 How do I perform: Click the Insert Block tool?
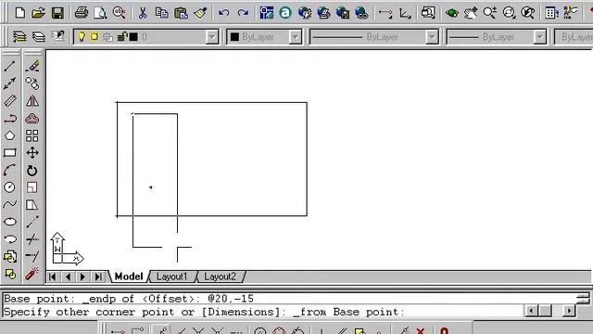tap(10, 256)
